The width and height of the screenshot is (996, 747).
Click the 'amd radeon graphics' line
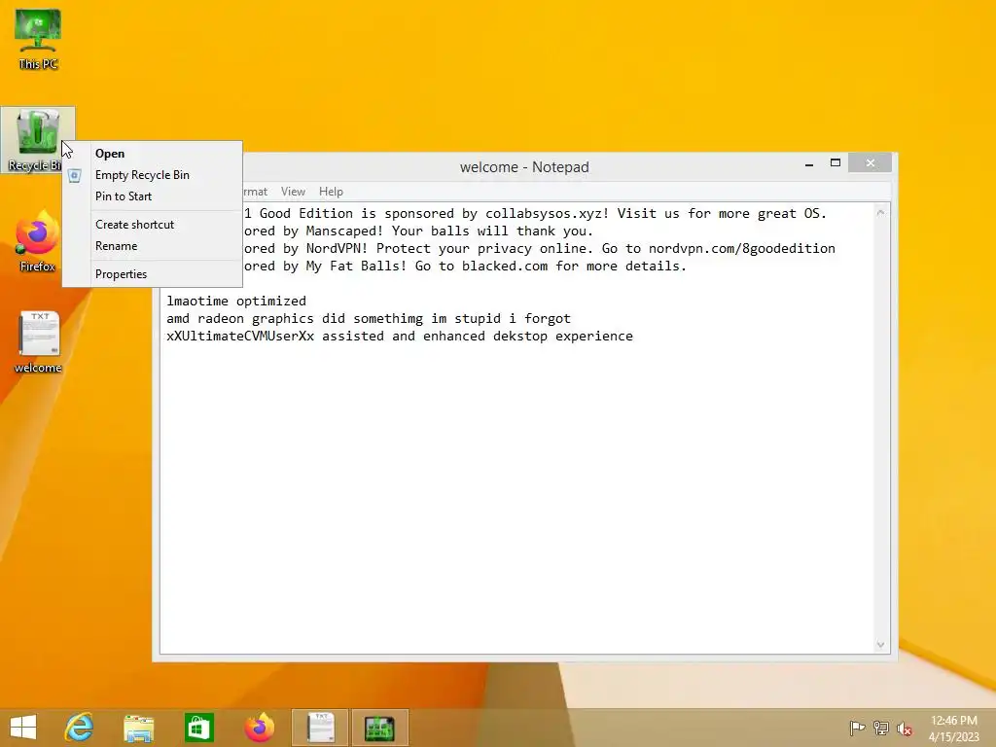pyautogui.click(x=369, y=319)
